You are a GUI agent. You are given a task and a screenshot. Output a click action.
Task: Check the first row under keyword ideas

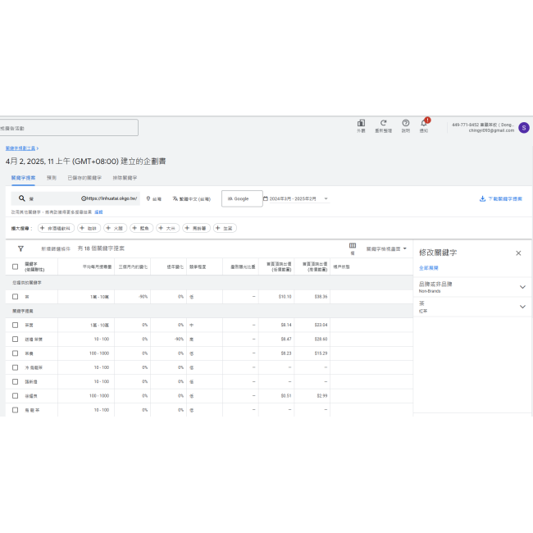[15, 325]
